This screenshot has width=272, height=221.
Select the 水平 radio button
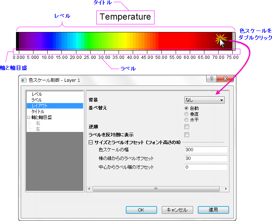click(x=186, y=120)
